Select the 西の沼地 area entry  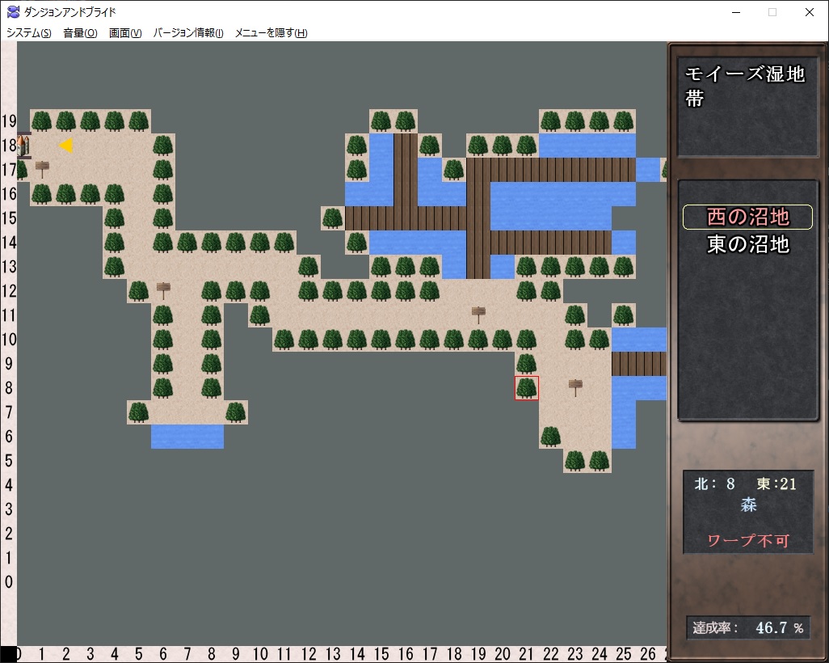point(747,217)
